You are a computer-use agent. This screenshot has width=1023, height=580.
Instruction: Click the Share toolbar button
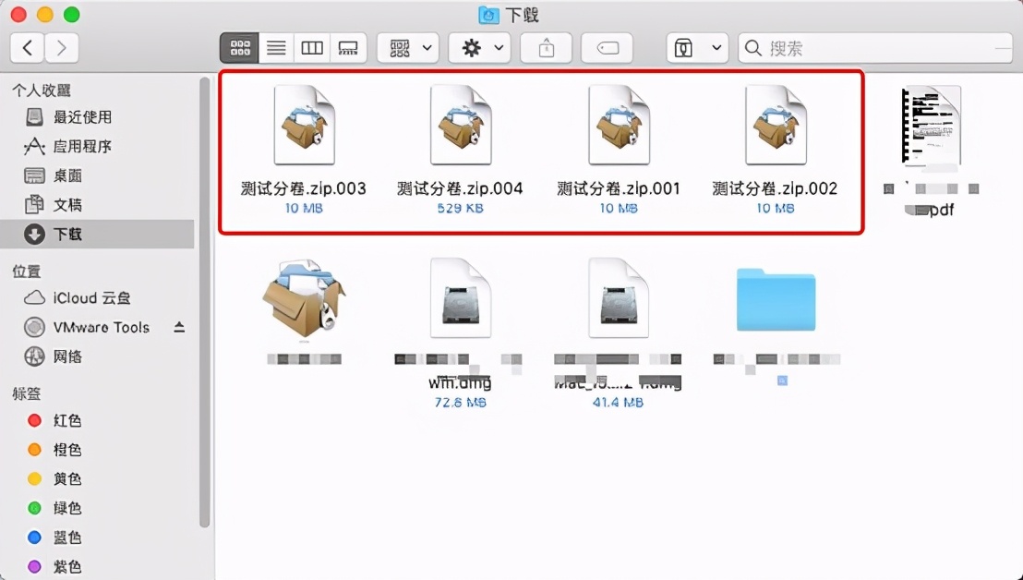(x=546, y=48)
